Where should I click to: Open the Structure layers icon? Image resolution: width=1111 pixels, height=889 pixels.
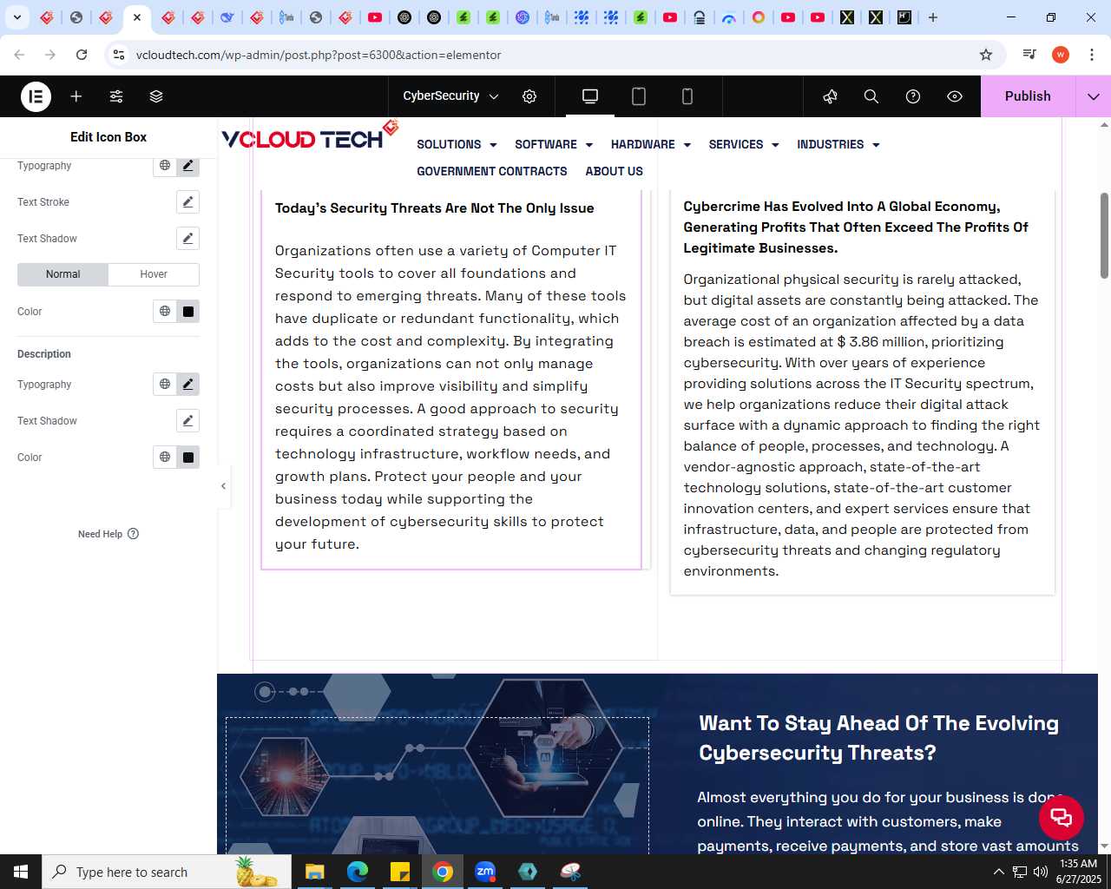tap(156, 96)
